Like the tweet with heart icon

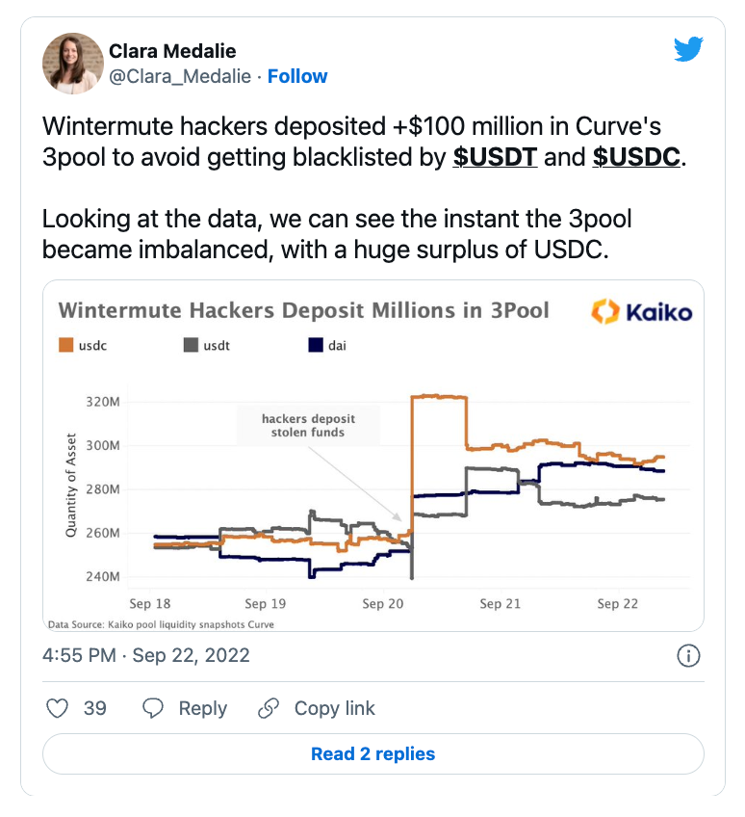click(57, 709)
